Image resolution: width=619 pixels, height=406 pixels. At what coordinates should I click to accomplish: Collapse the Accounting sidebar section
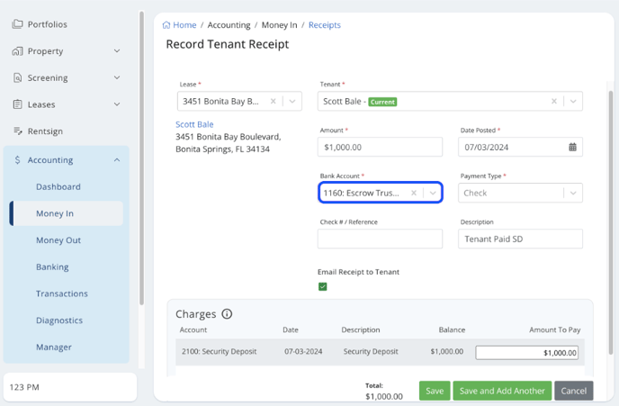(x=117, y=160)
